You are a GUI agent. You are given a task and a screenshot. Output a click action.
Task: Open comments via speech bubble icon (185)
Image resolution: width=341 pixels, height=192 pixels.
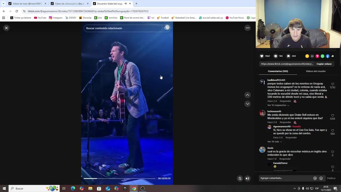coord(275,56)
